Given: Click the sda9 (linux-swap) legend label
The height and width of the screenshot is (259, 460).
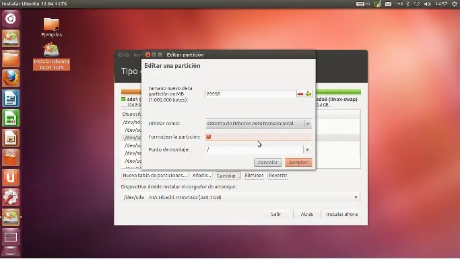Looking at the screenshot, I should pyautogui.click(x=337, y=100).
